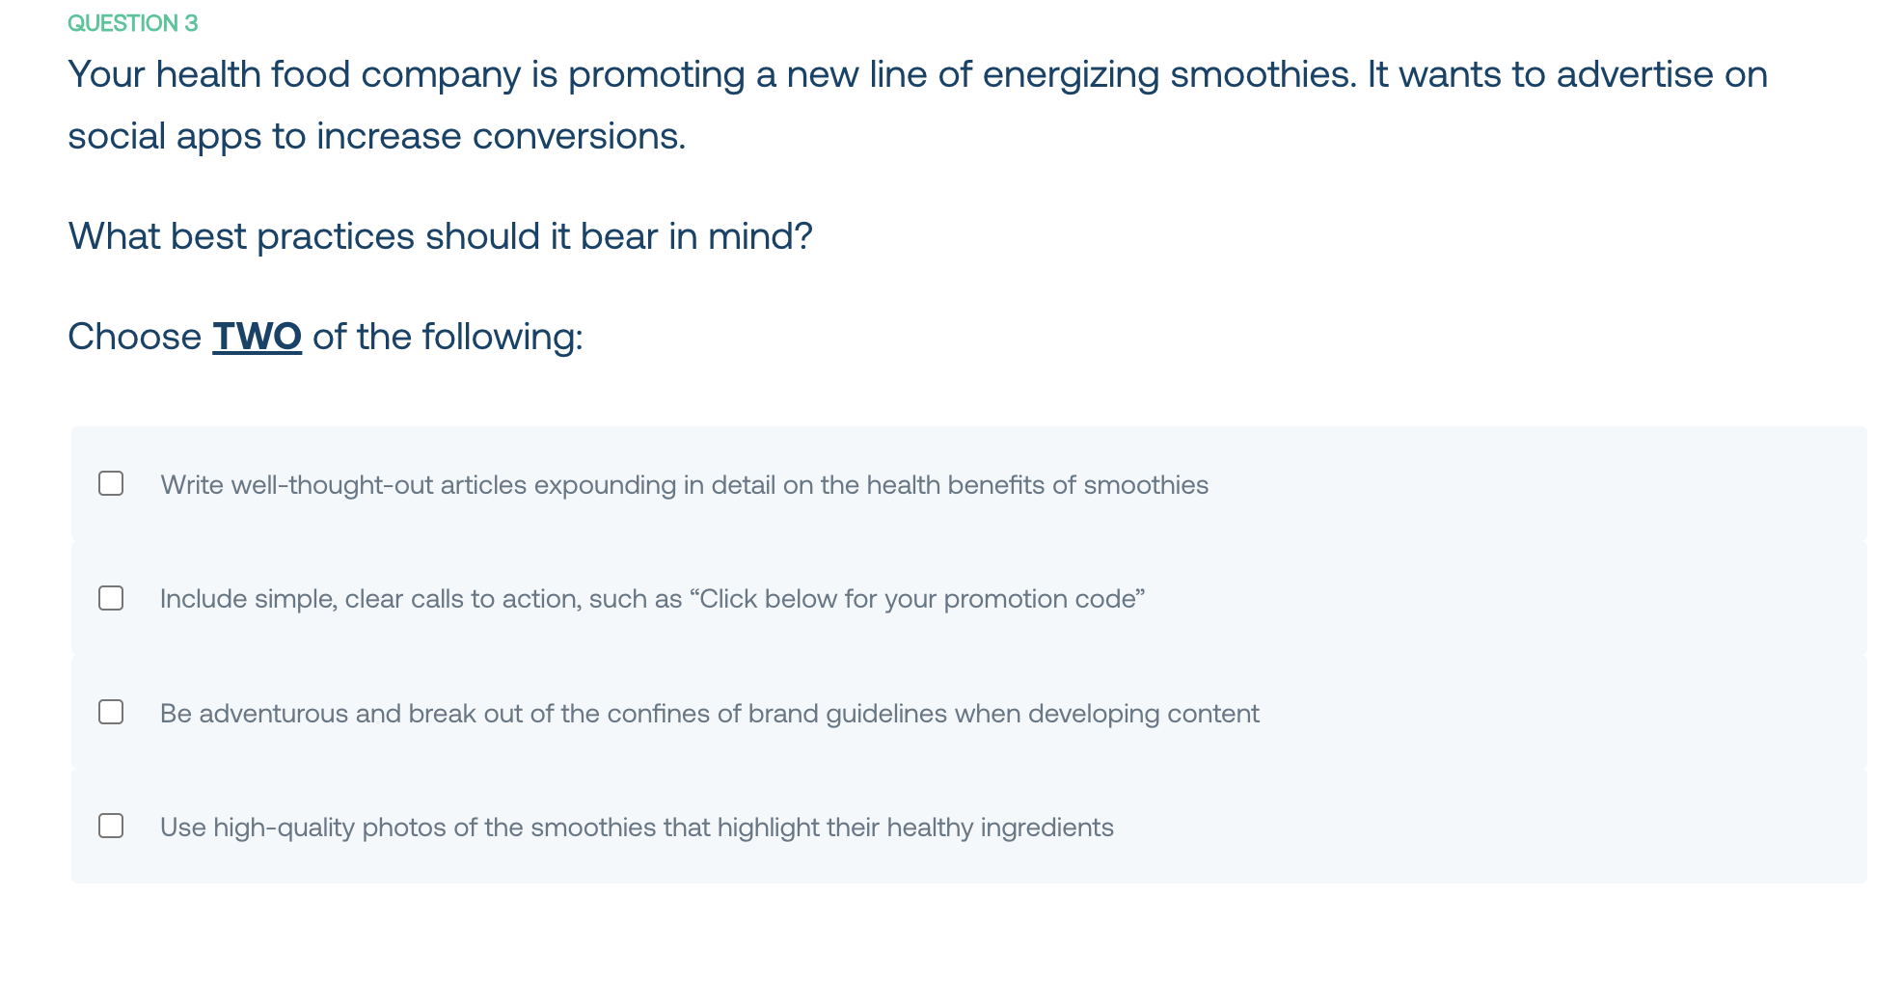This screenshot has width=1902, height=1005.
Task: Click the blank right side of the calls-to-action row
Action: pos(1505,599)
